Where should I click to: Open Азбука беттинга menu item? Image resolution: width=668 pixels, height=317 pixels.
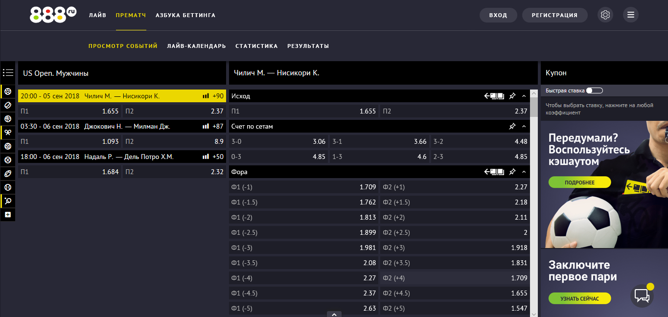point(185,15)
